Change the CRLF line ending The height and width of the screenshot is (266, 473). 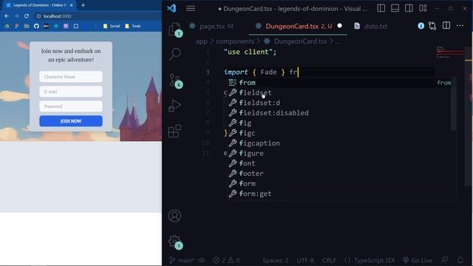coord(329,260)
